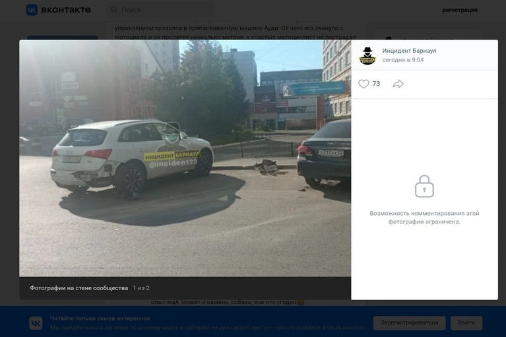Click the Зарегистрироваться button
506x337 pixels.
click(409, 322)
